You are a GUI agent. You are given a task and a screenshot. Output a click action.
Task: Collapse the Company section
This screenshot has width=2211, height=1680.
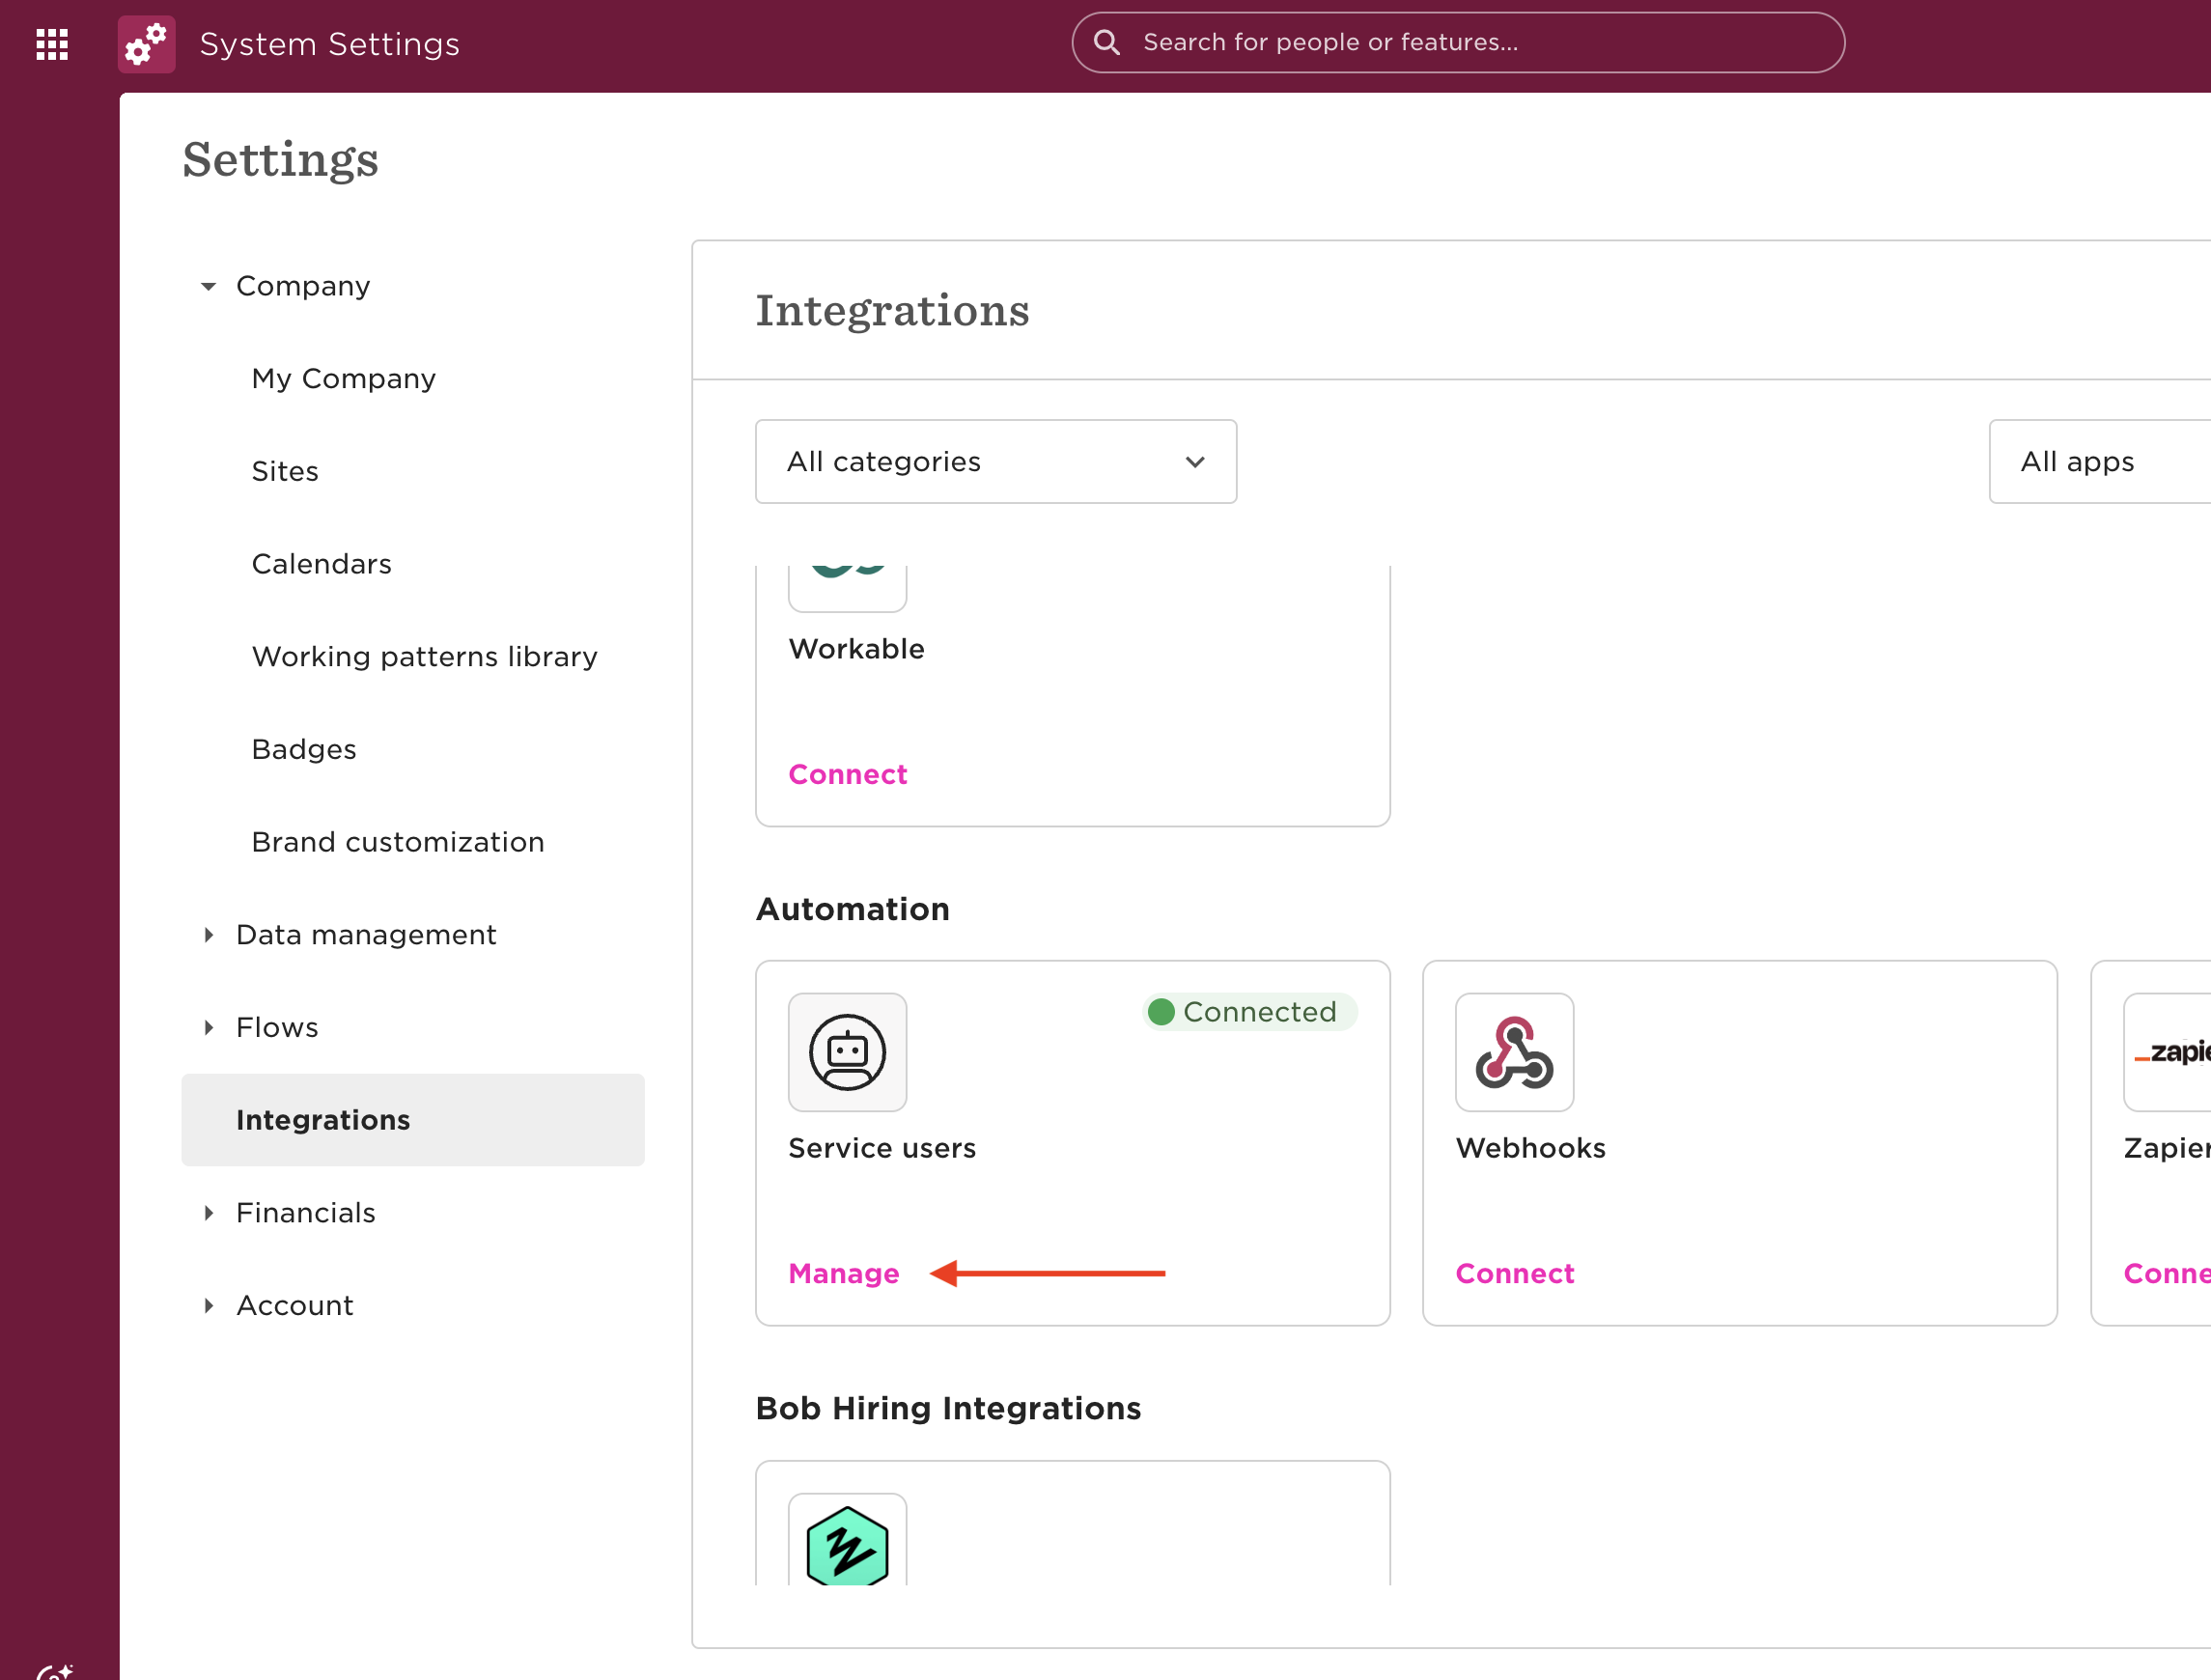[x=208, y=287]
